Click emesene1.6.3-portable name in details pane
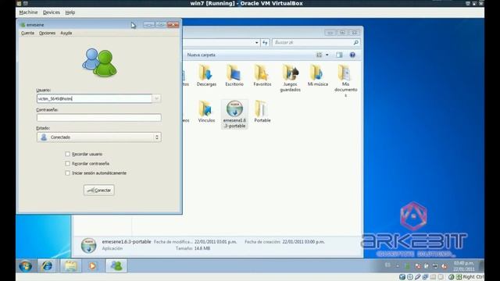This screenshot has width=500, height=281. [x=127, y=242]
